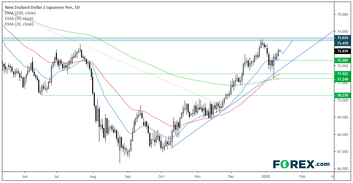Click the EMA (50, close) legend entry
Screen dimensions: 353x183
coord(19,18)
